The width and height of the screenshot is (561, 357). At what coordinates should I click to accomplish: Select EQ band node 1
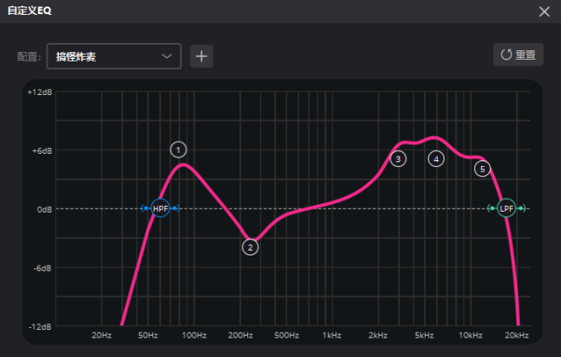coord(178,150)
